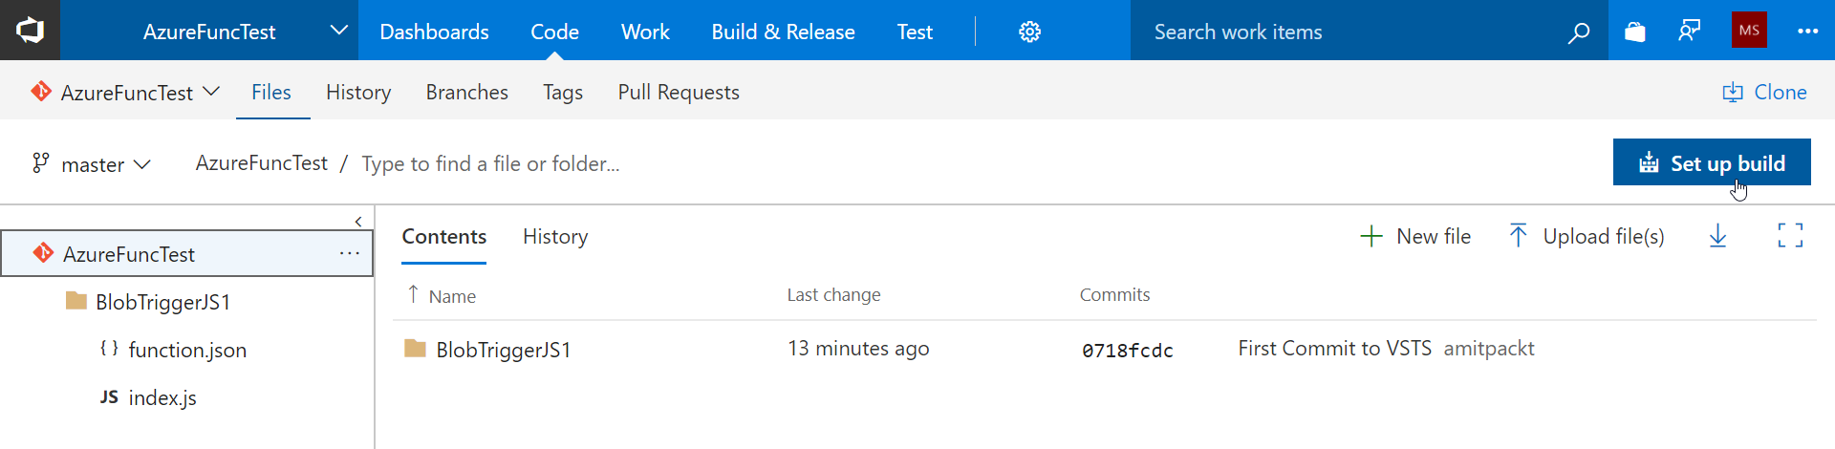The width and height of the screenshot is (1835, 449).
Task: Select BlobTriggerJS1 folder in tree
Action: (x=148, y=302)
